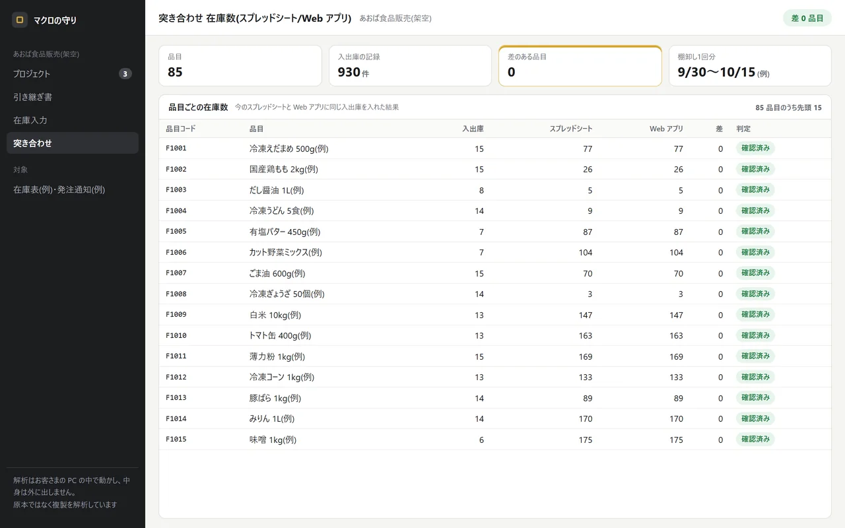This screenshot has width=845, height=528.
Task: Select the 入出庫の記録 930件 card
Action: 410,65
